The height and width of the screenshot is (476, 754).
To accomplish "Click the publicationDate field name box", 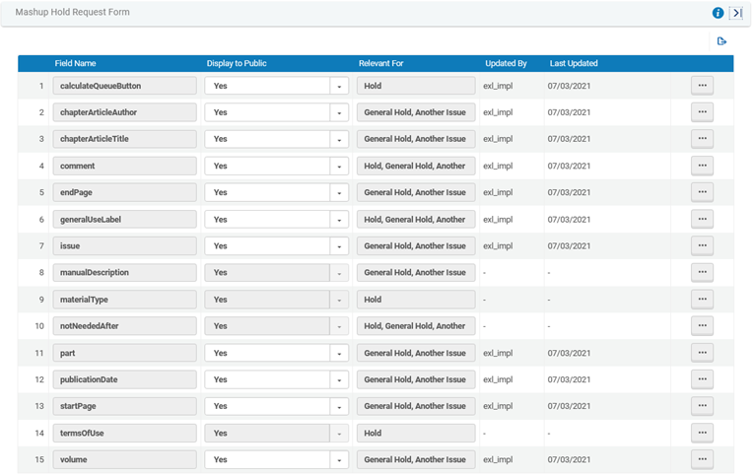I will pyautogui.click(x=124, y=379).
